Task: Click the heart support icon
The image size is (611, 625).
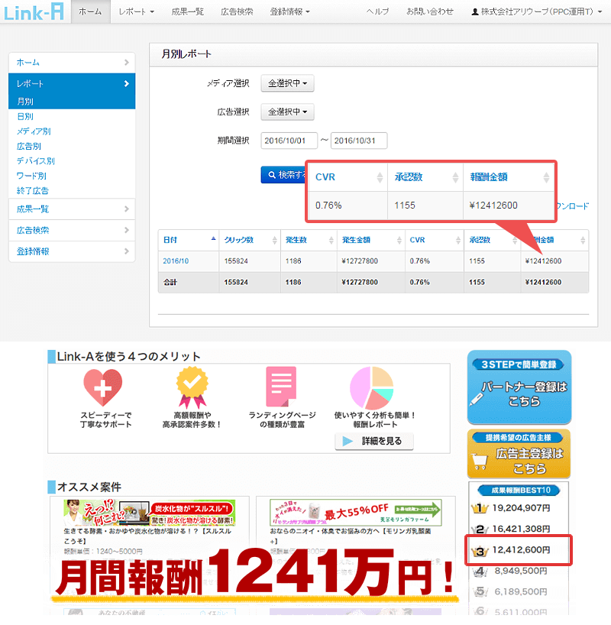Action: tap(103, 388)
